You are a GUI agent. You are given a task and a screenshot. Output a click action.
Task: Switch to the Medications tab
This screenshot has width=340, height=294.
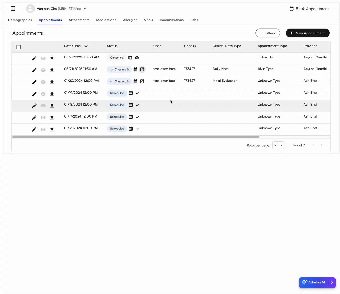(106, 20)
